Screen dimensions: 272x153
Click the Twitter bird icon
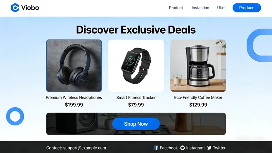209,148
